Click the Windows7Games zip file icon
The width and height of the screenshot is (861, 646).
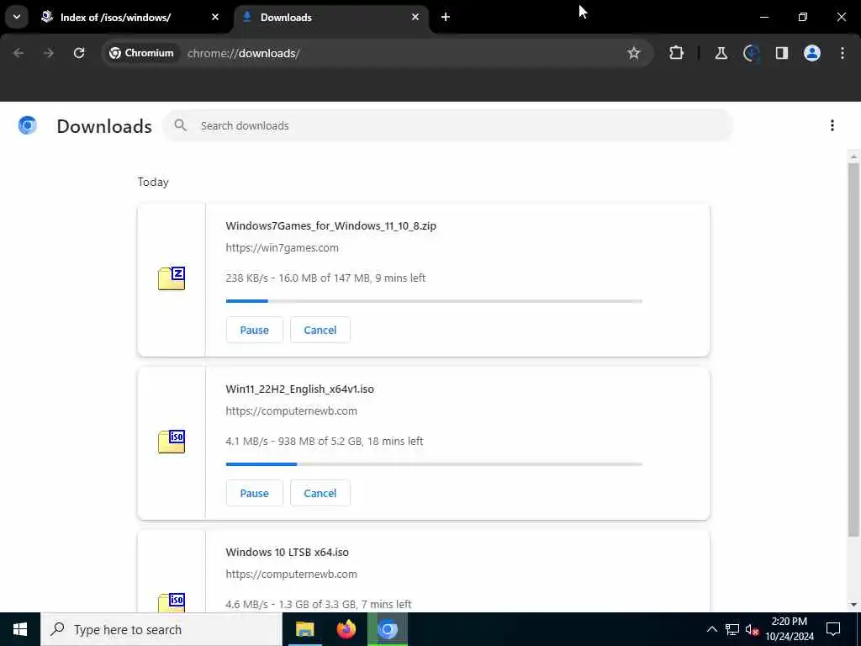click(x=172, y=278)
